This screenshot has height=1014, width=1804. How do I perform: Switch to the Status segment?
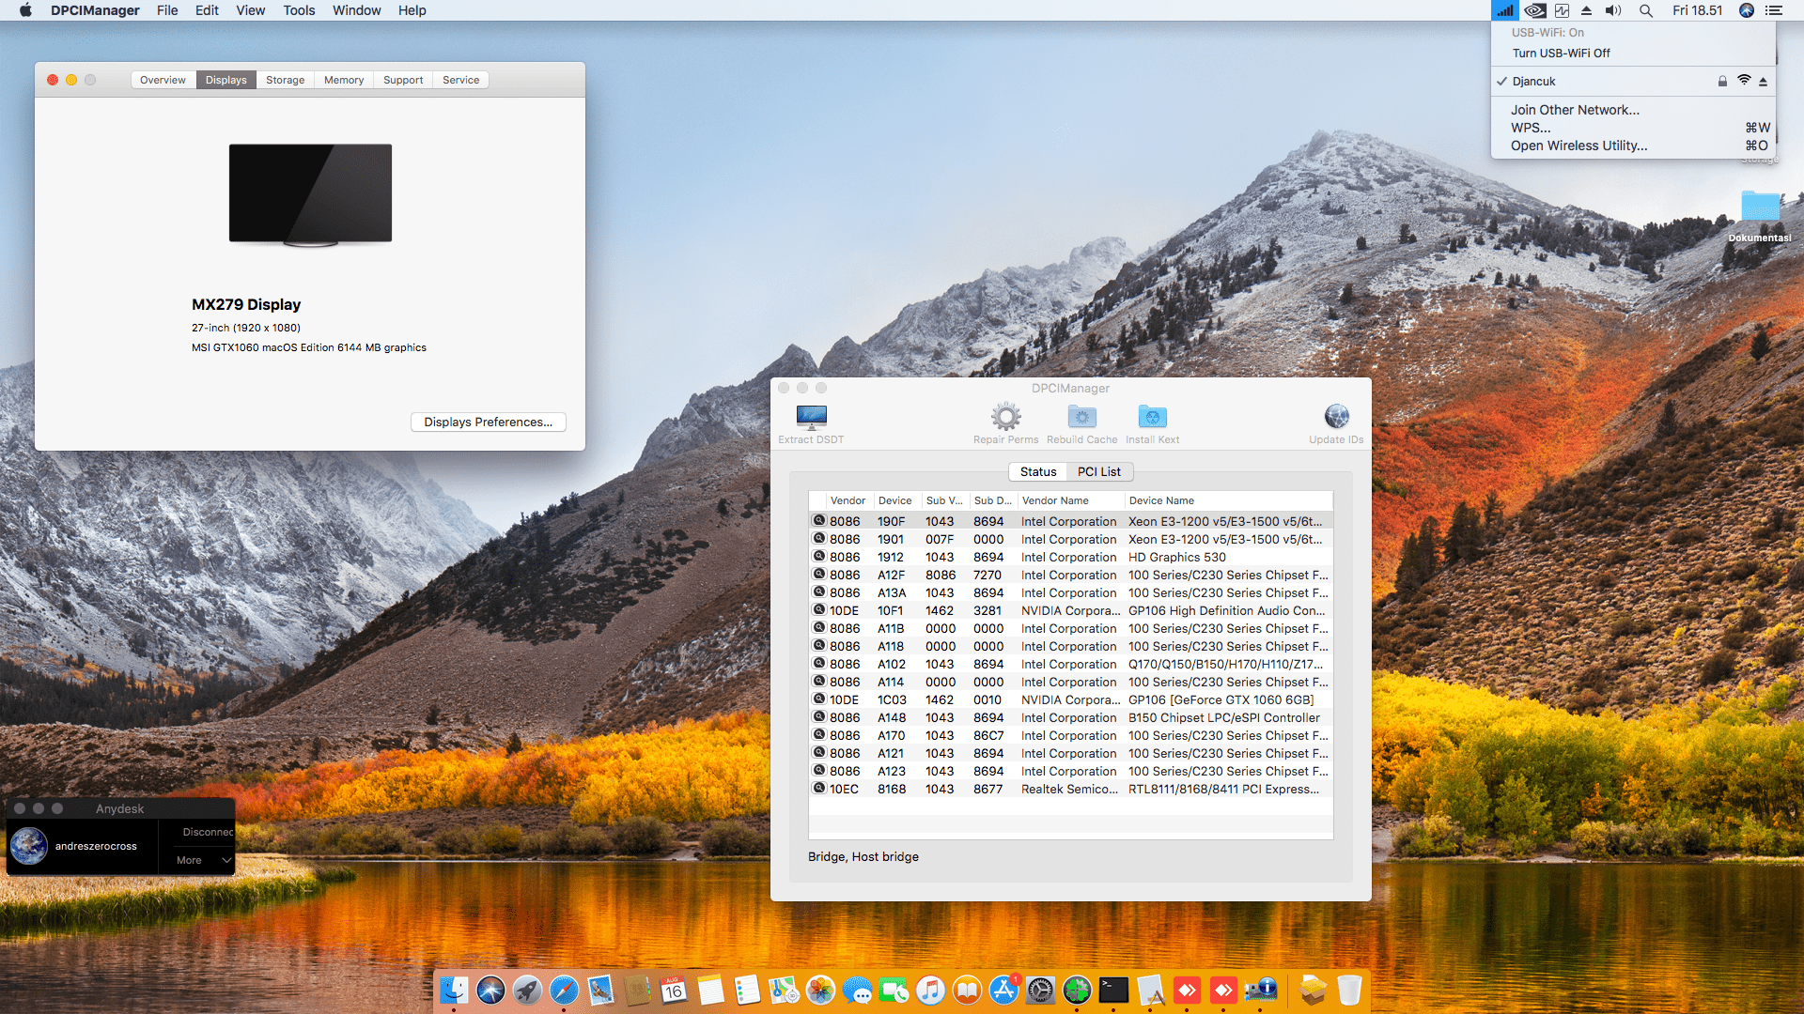[x=1037, y=472]
